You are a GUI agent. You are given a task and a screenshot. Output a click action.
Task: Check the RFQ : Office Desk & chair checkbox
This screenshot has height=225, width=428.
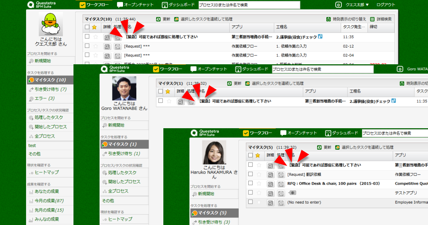pos(250,183)
